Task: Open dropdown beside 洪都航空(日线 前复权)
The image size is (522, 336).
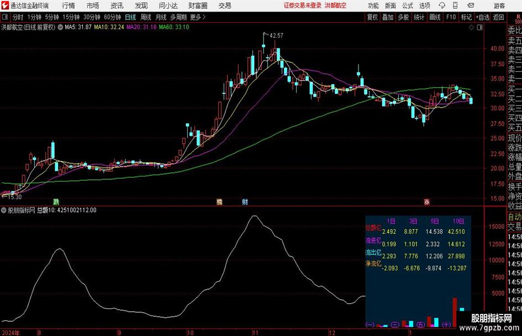Action: pyautogui.click(x=60, y=27)
